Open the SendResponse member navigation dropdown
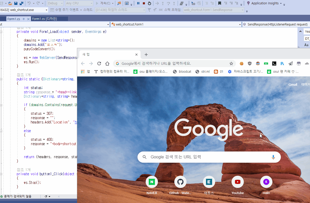This screenshot has height=203, width=310. click(x=276, y=24)
